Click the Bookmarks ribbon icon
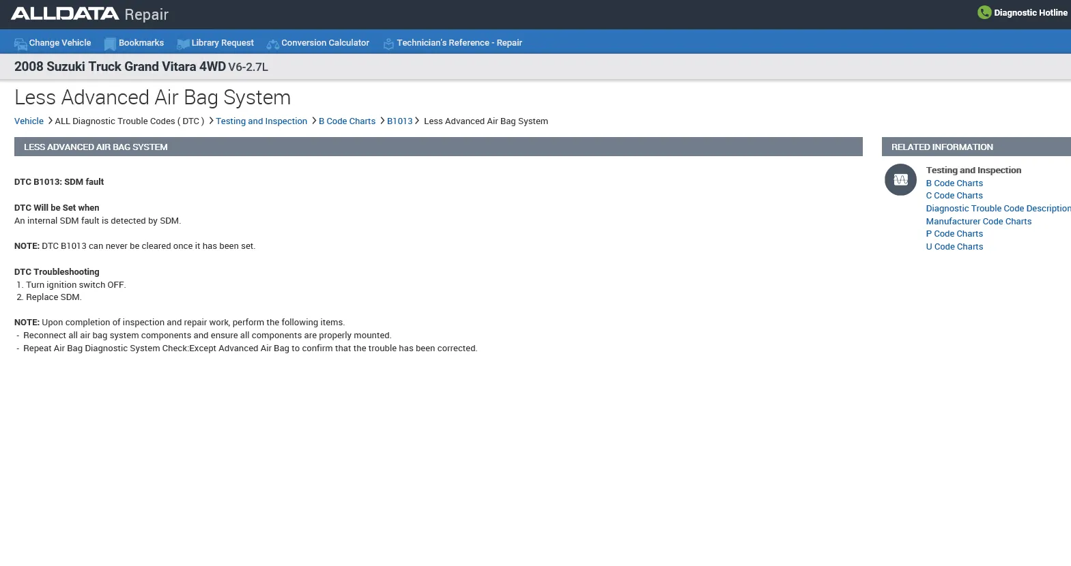Screen dimensions: 1071x566 [x=110, y=44]
